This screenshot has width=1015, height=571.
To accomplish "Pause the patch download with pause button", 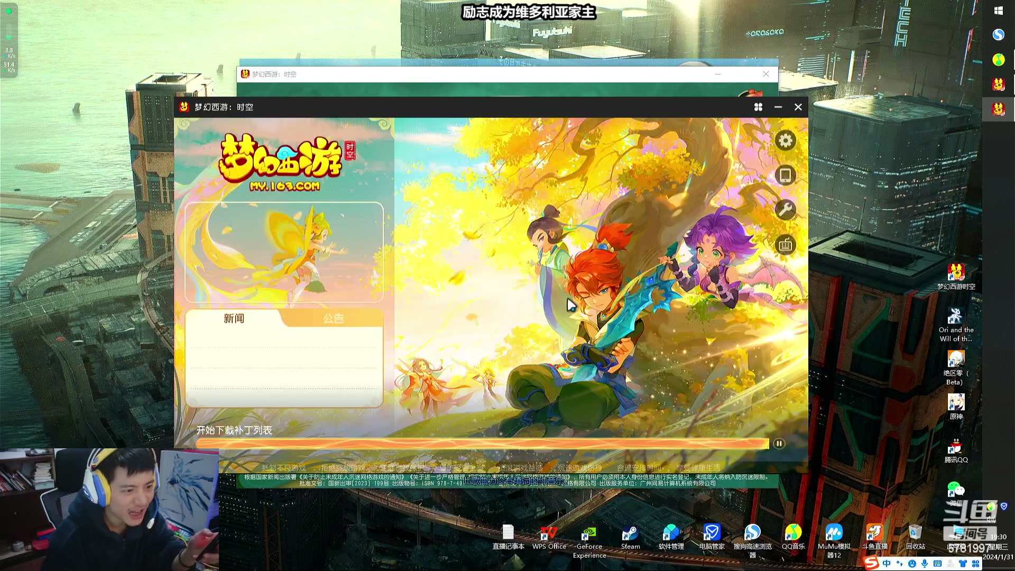I will click(x=779, y=444).
